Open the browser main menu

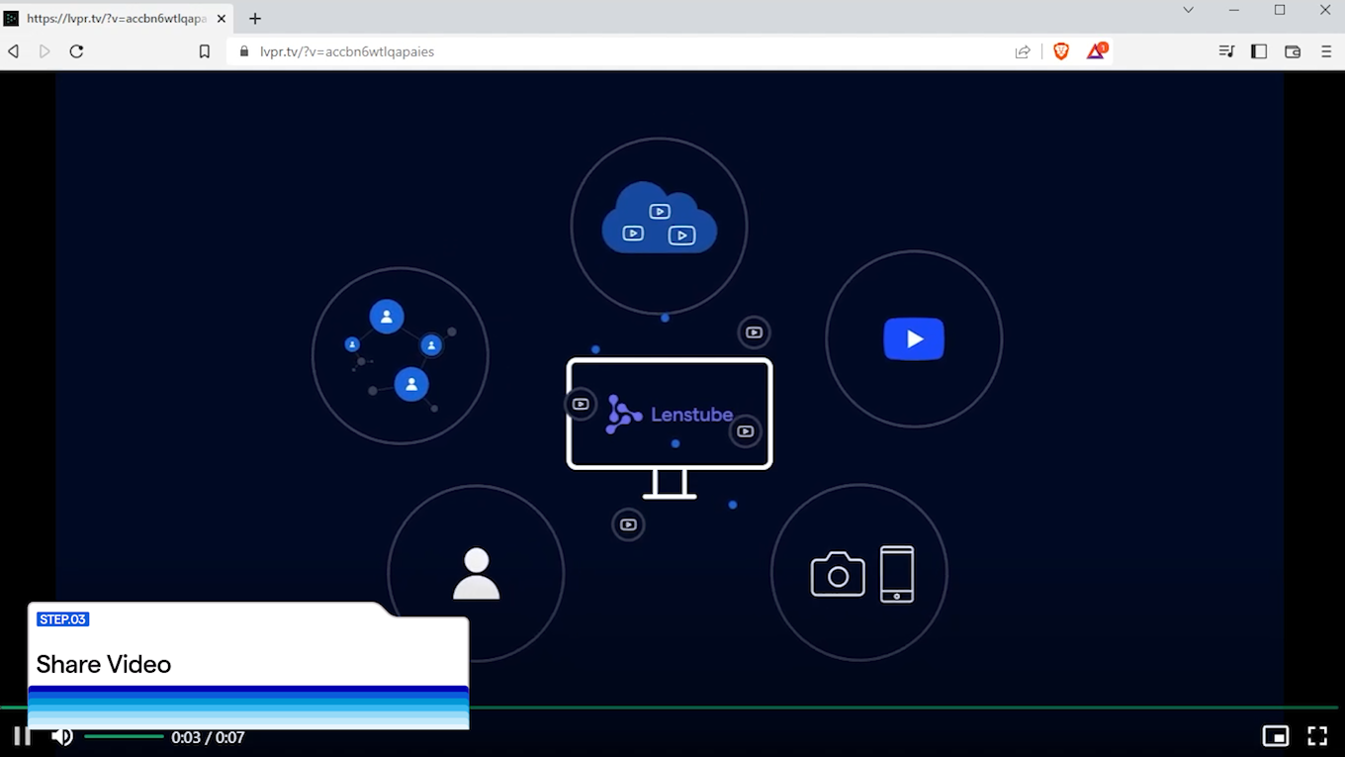1326,51
